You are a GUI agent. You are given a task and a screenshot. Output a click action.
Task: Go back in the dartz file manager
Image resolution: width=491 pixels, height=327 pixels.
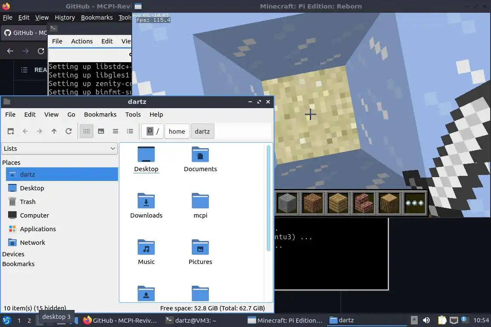pos(25,131)
